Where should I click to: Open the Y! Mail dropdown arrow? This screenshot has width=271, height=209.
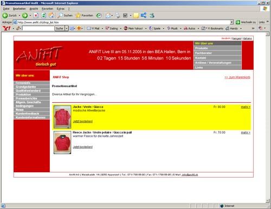102,29
